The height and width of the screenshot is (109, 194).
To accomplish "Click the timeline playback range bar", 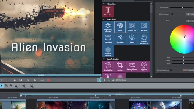I will tap(107, 94).
